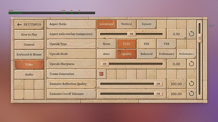This screenshot has width=218, height=122.
Task: Reset Emissive Cutoff Distance value
Action: pos(192,94)
